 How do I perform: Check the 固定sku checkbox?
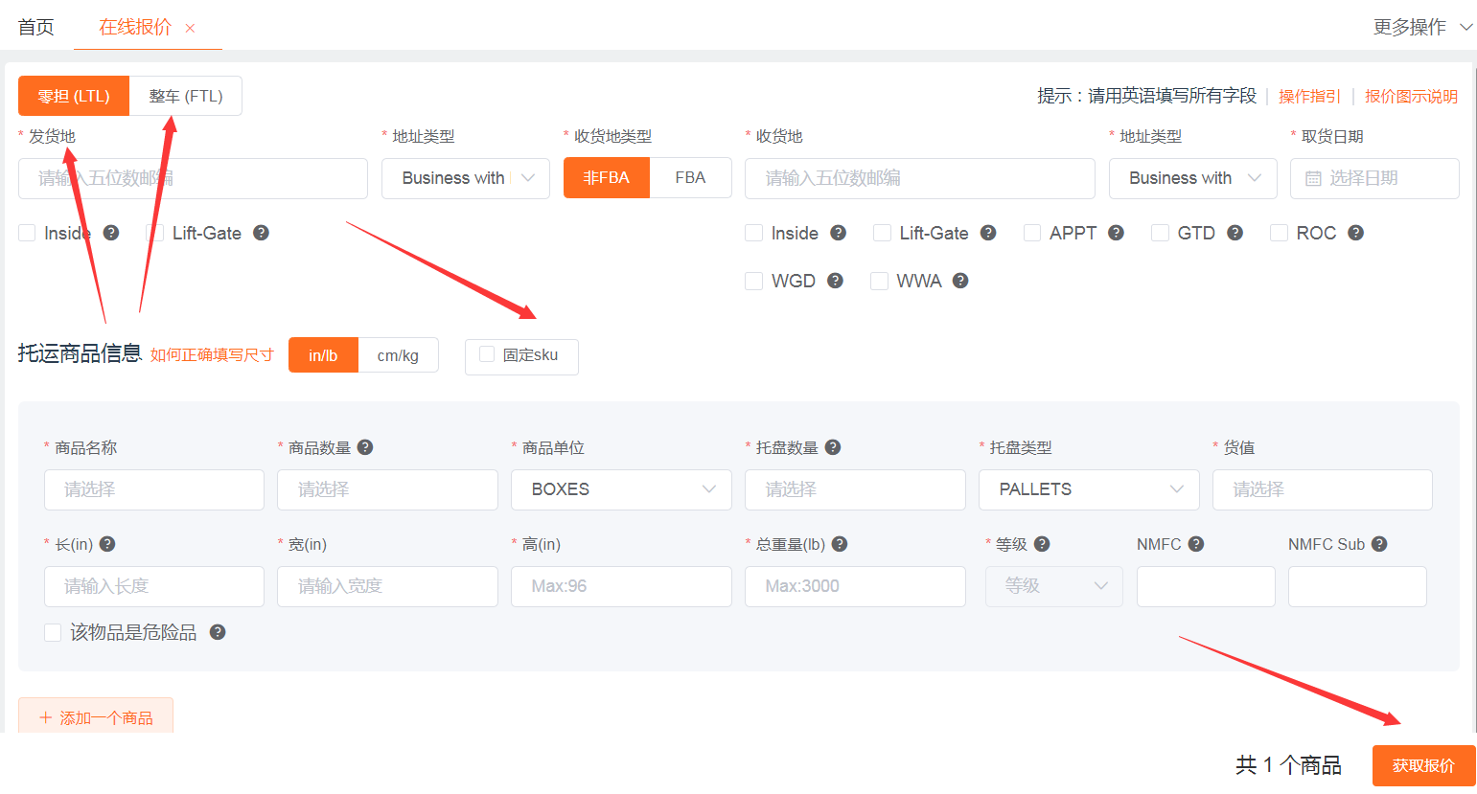click(x=487, y=354)
